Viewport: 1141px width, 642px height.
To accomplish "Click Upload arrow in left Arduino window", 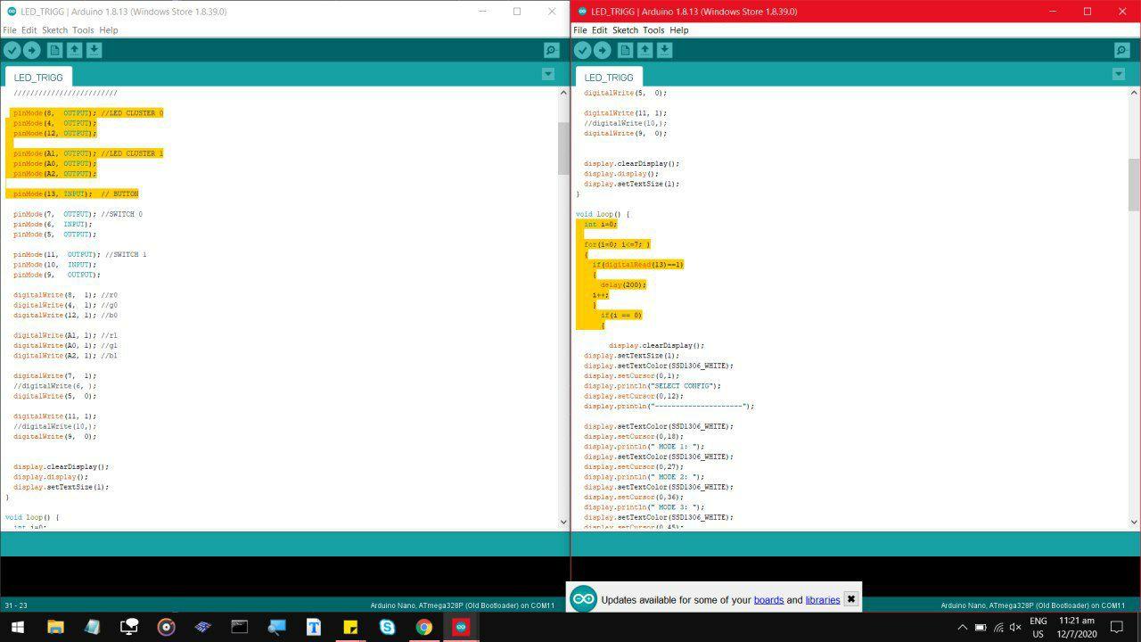I will tap(32, 51).
